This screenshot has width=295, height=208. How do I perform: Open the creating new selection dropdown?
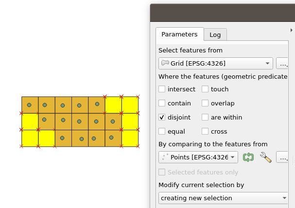coord(223,198)
